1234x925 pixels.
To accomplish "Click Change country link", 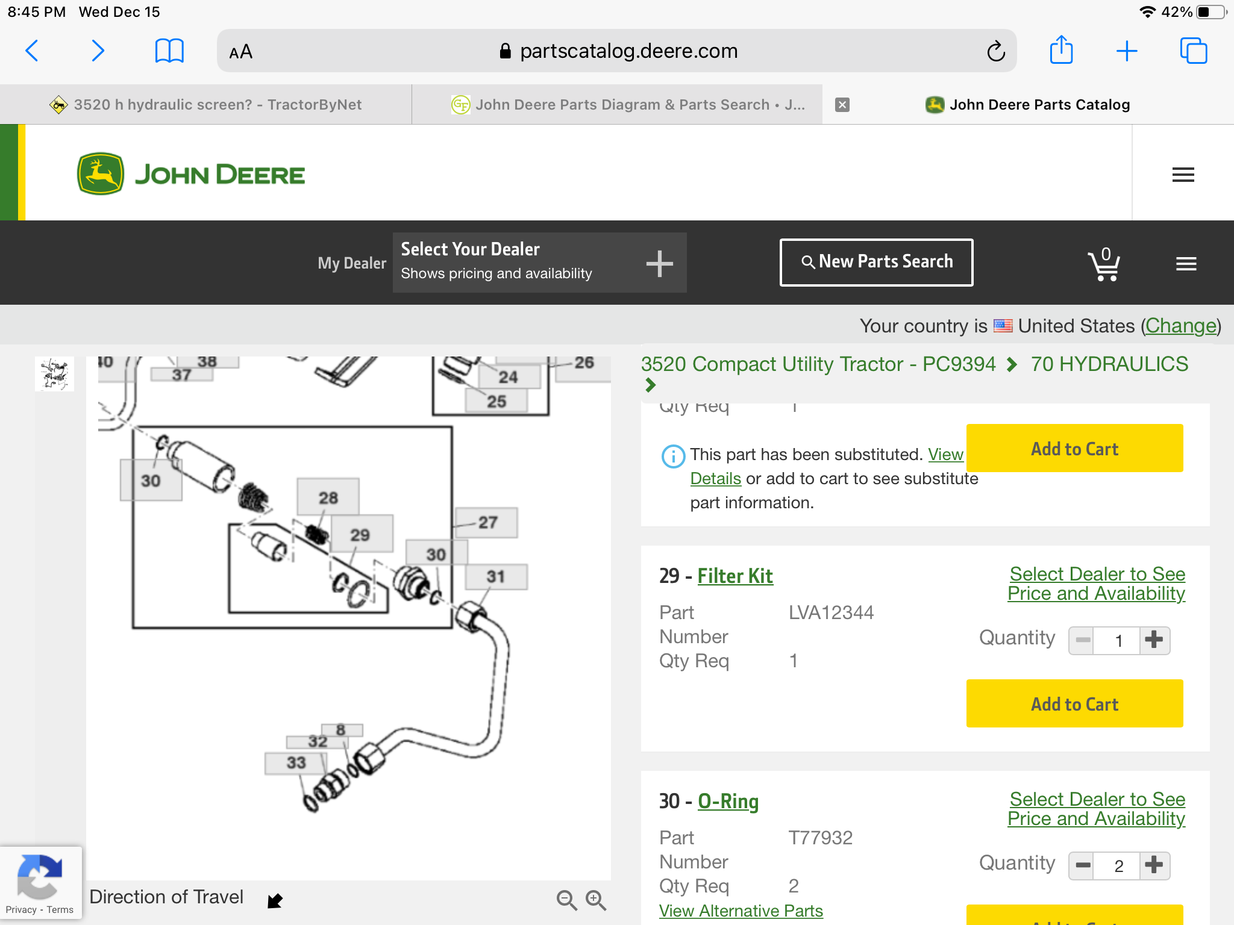I will [1180, 326].
